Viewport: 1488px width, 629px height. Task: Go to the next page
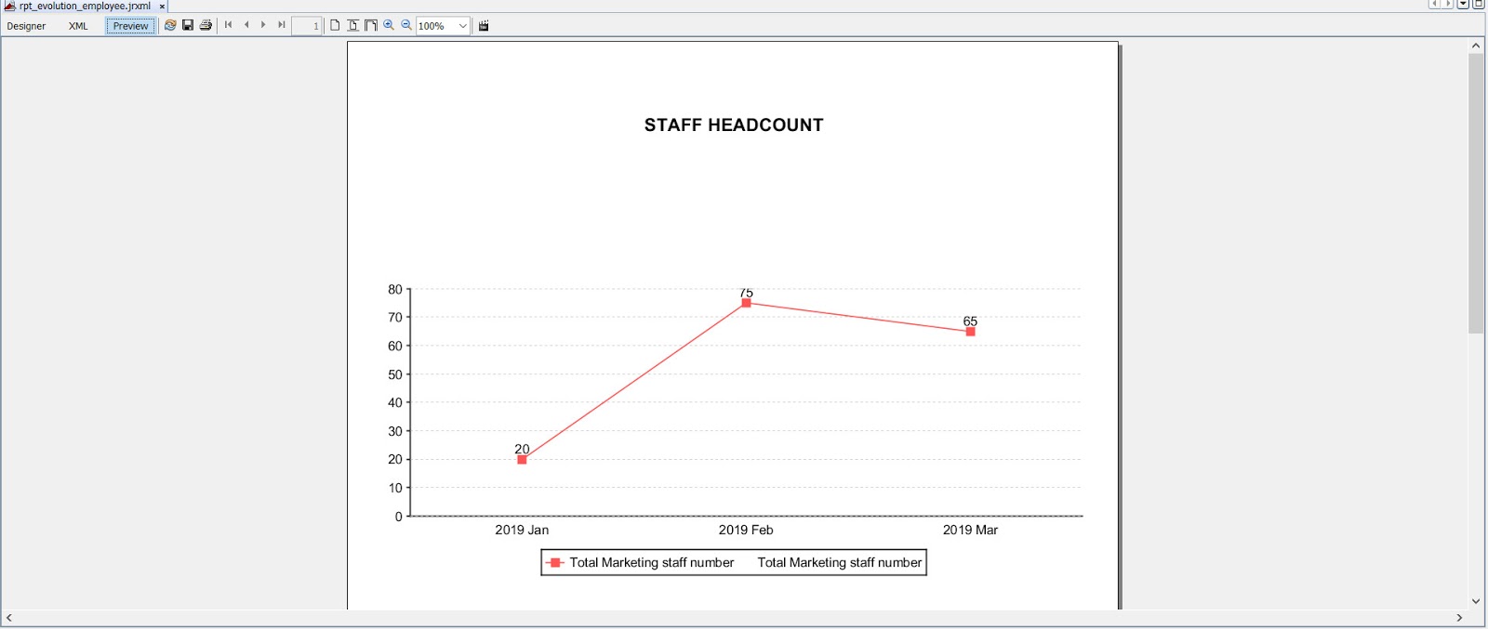point(264,25)
